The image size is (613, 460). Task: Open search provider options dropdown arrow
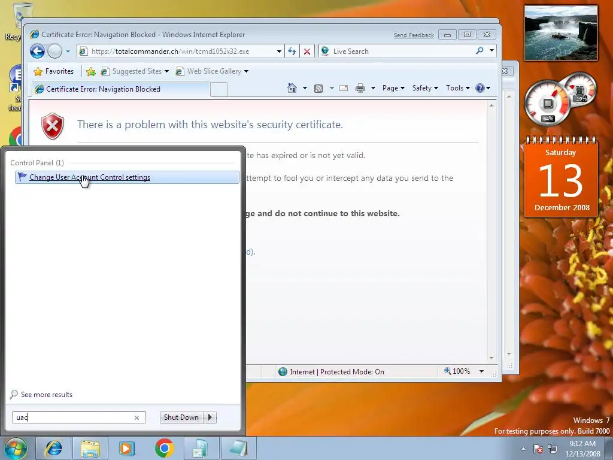coord(491,51)
